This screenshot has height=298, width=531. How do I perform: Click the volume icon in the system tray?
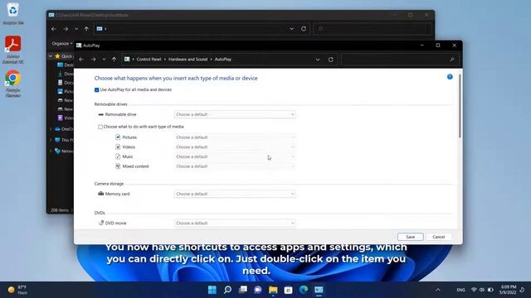[x=482, y=290]
